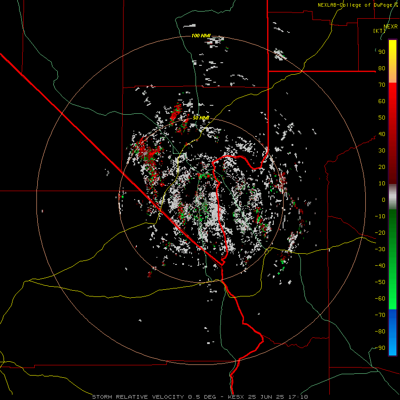Click the "NEXR" label above color scale
The width and height of the screenshot is (400, 400).
click(391, 27)
